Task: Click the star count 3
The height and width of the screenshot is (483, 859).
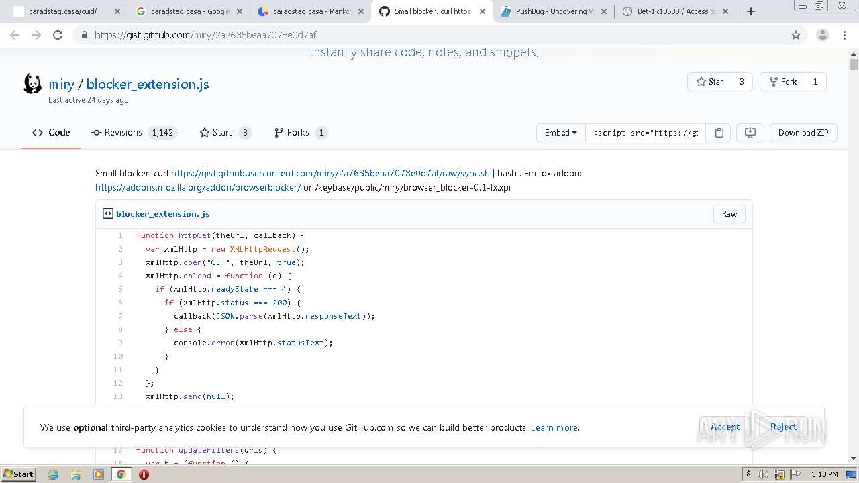Action: point(742,82)
